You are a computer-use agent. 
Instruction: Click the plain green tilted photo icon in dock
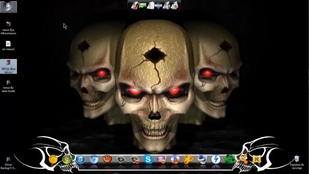[121, 159]
